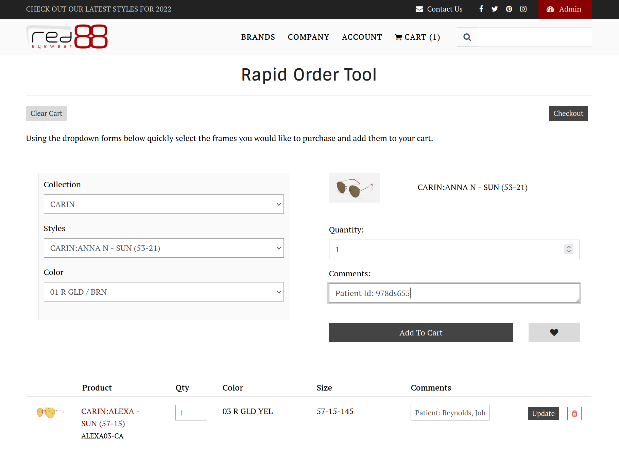Open the ACCOUNT menu
This screenshot has width=619, height=466.
point(362,37)
